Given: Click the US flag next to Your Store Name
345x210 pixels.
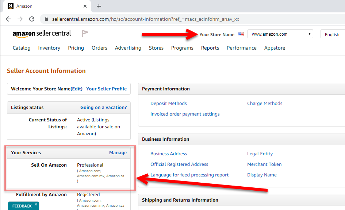Looking at the screenshot, I should pos(240,34).
